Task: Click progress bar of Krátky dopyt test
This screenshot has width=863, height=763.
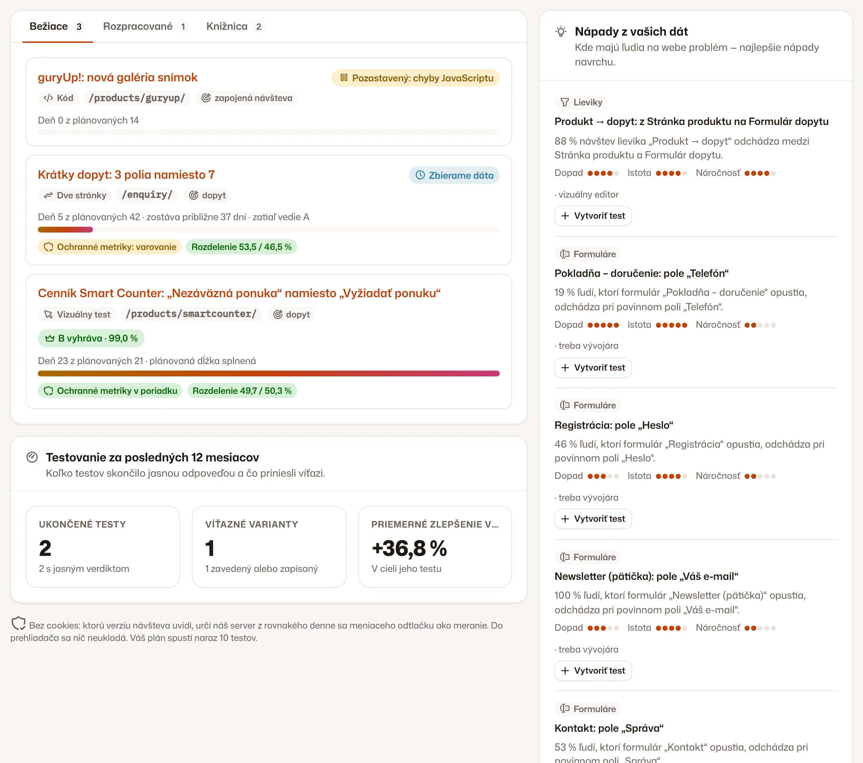Action: [x=268, y=230]
